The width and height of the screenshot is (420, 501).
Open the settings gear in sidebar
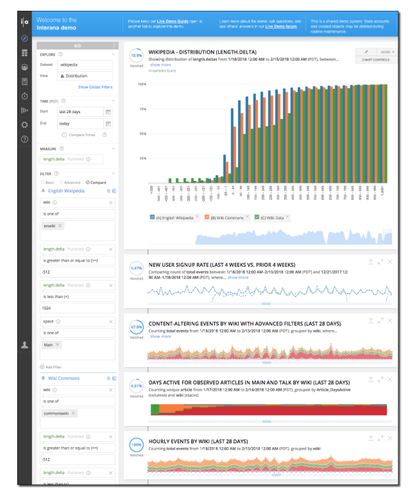click(25, 125)
